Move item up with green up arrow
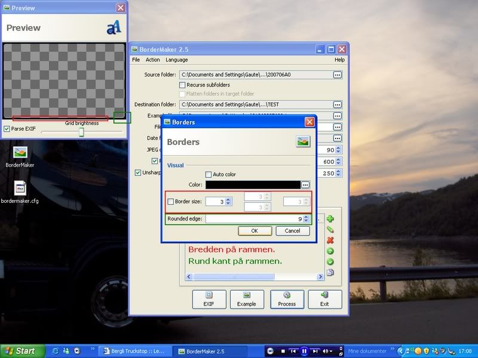Viewport: 478px width, 358px height. pyautogui.click(x=330, y=251)
